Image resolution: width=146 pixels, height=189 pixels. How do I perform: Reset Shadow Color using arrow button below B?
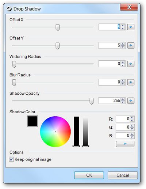[125, 144]
